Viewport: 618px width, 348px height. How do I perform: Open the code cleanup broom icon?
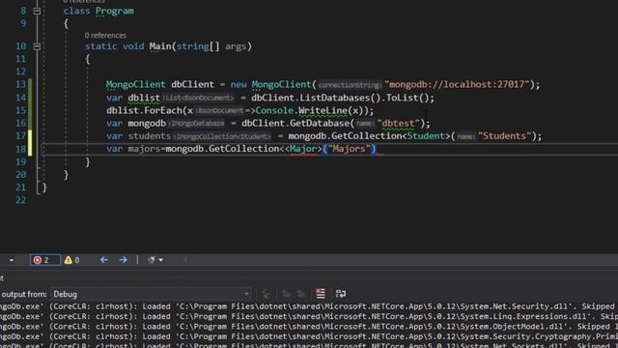pyautogui.click(x=151, y=260)
